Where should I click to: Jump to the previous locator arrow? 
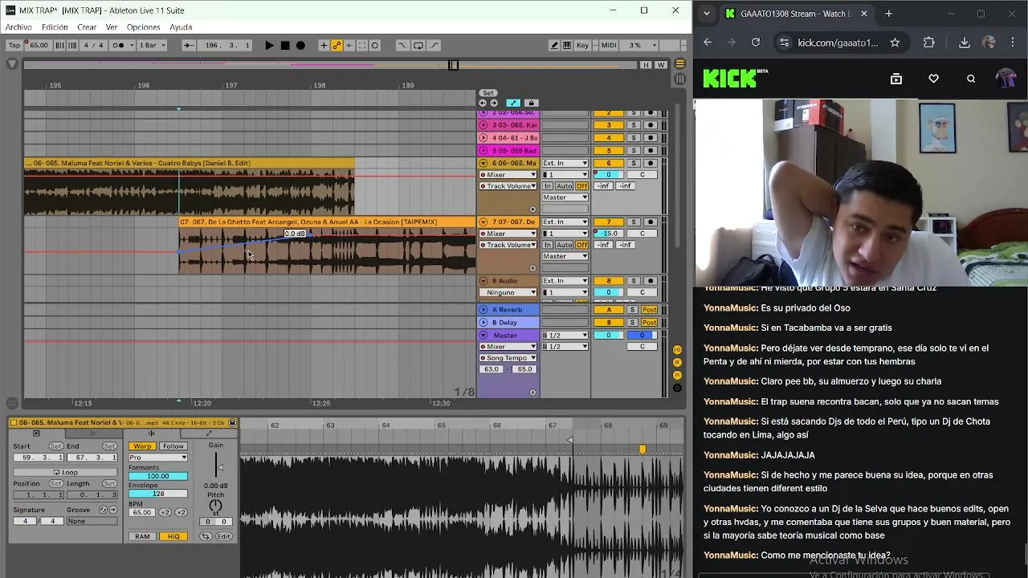click(483, 103)
